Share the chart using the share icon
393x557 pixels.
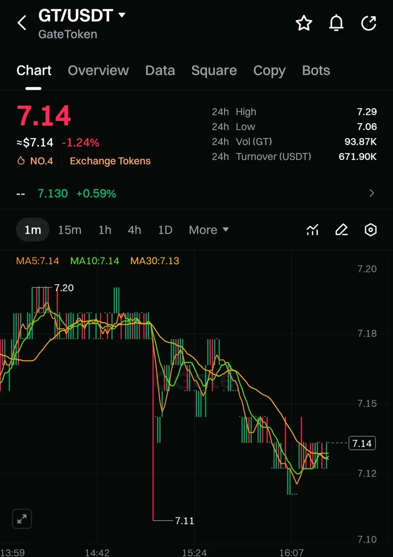click(x=369, y=23)
